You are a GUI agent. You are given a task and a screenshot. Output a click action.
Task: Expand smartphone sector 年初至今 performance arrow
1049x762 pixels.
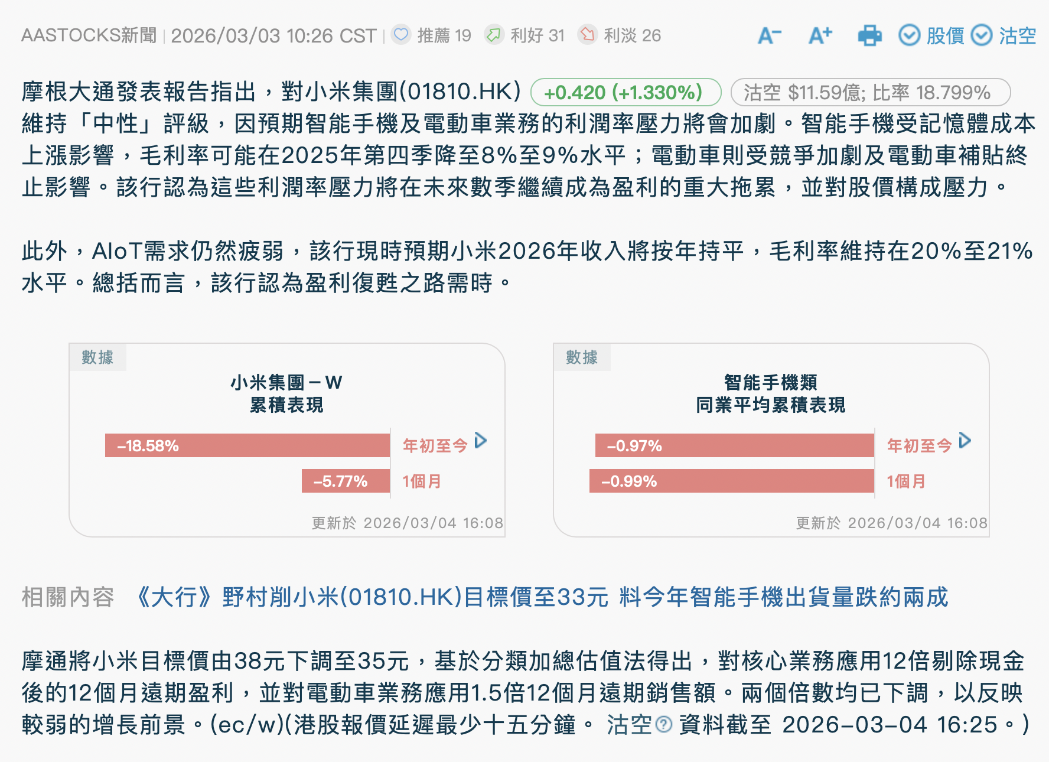[x=965, y=441]
